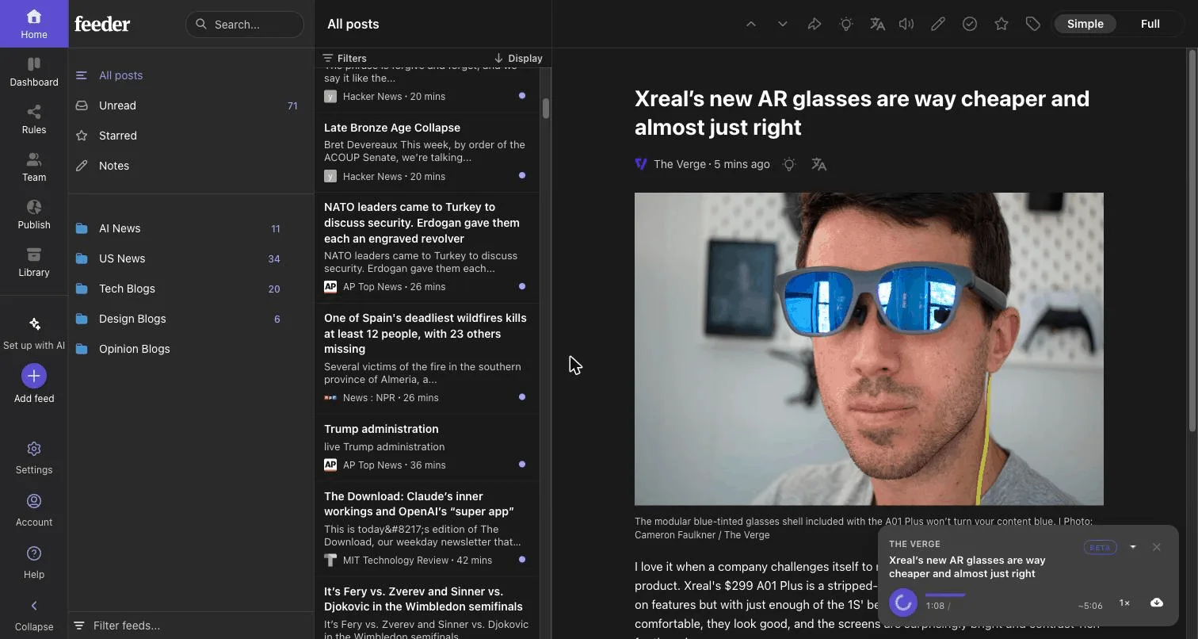Open Home in left navigation
Screen dimensions: 1198x639
34,24
